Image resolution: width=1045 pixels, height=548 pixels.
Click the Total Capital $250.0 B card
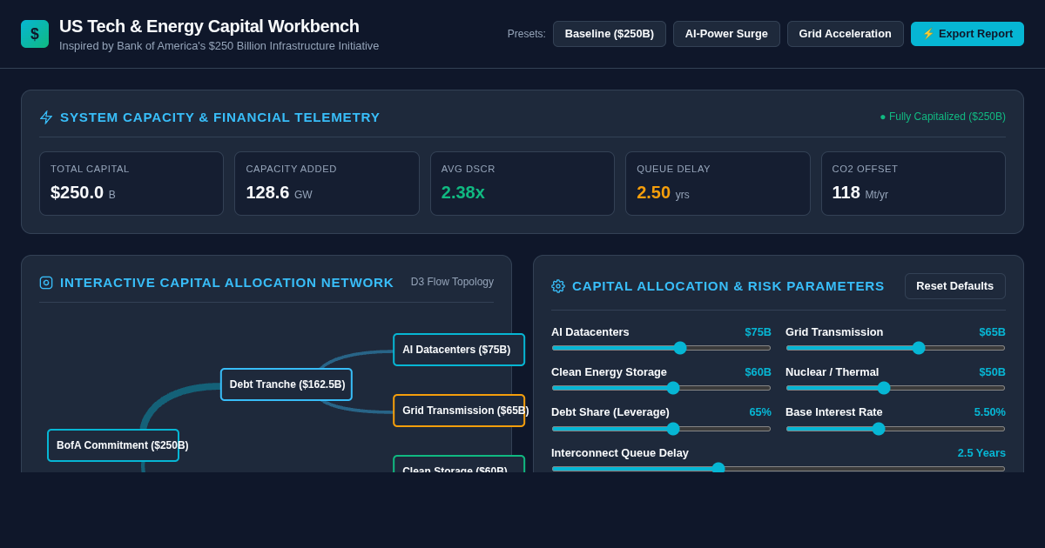[131, 184]
